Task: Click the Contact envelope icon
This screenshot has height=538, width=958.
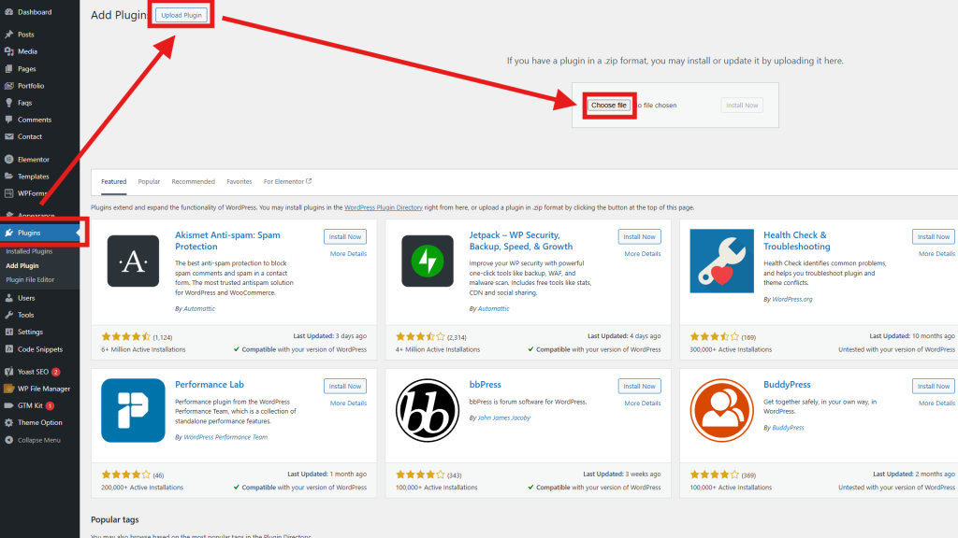Action: (9, 136)
